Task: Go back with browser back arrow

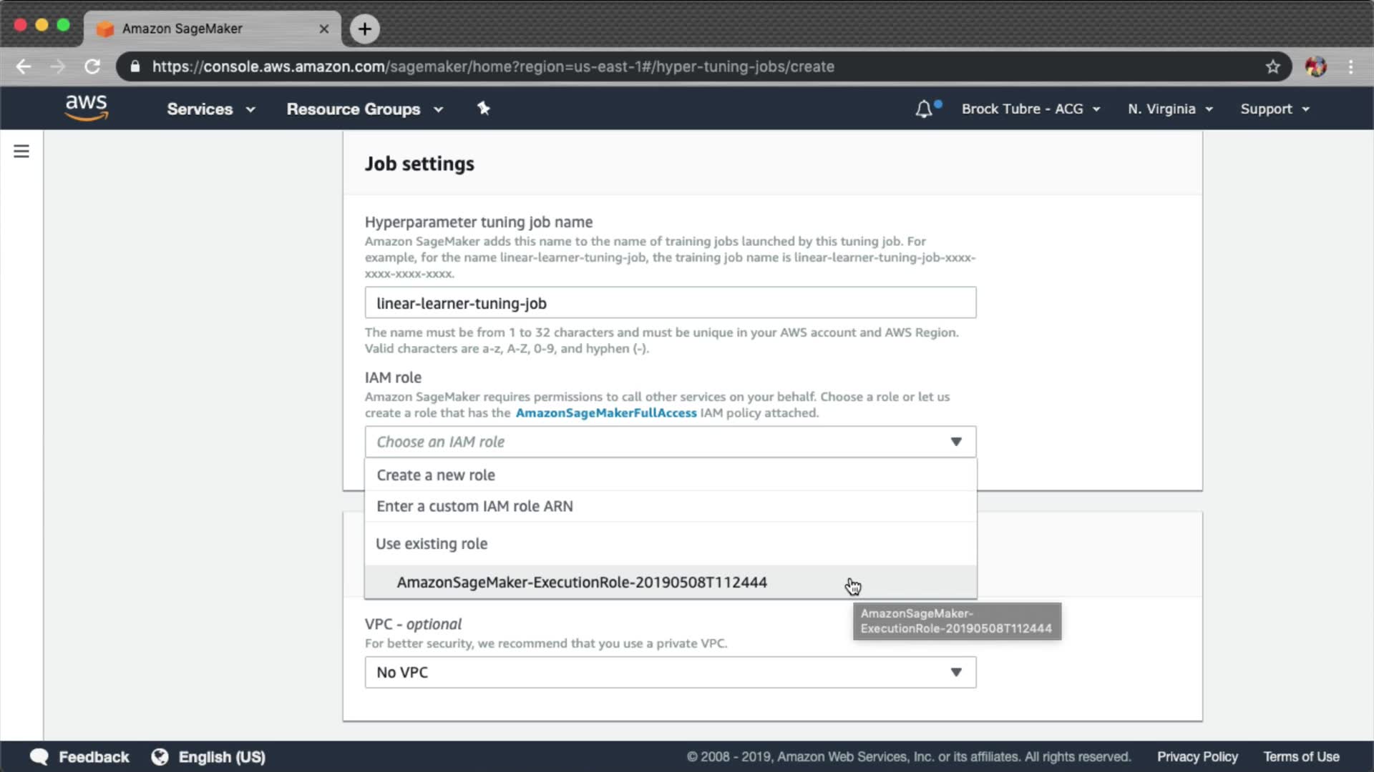Action: tap(24, 66)
